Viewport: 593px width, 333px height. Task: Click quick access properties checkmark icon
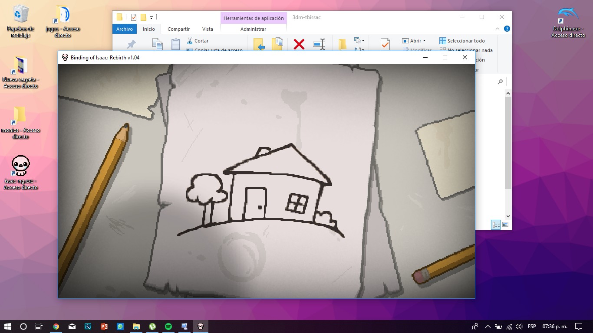coord(134,17)
